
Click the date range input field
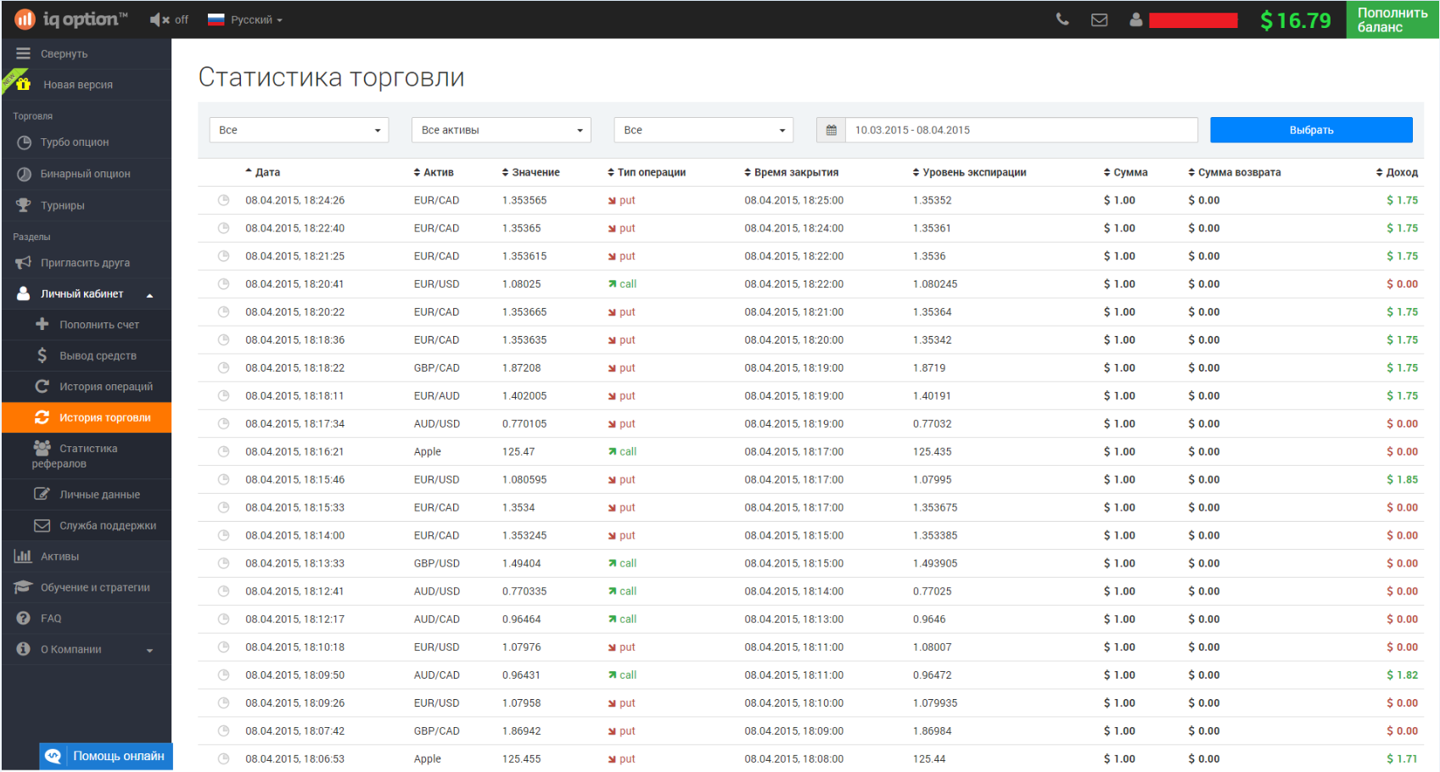pyautogui.click(x=1022, y=130)
